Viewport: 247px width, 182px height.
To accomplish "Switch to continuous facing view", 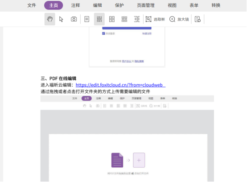I will pos(124,19).
